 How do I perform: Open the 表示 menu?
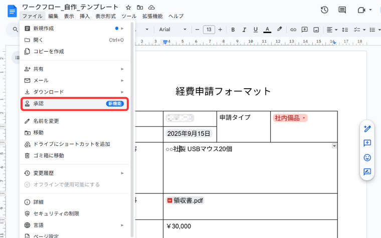tap(69, 16)
